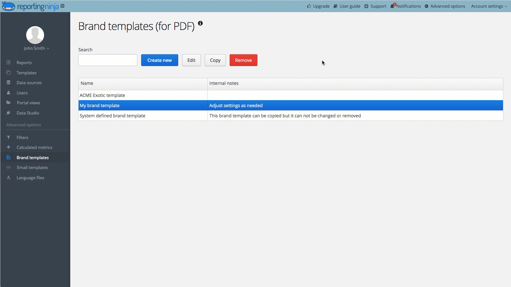Screen dimensions: 511x287
Task: Click the Copy button
Action: click(x=215, y=60)
